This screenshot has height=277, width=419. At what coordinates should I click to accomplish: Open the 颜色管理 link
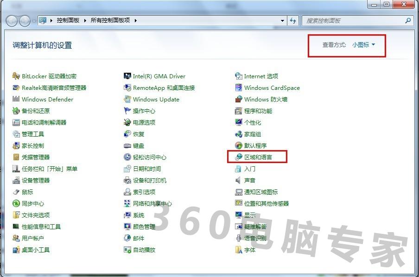tap(144, 227)
